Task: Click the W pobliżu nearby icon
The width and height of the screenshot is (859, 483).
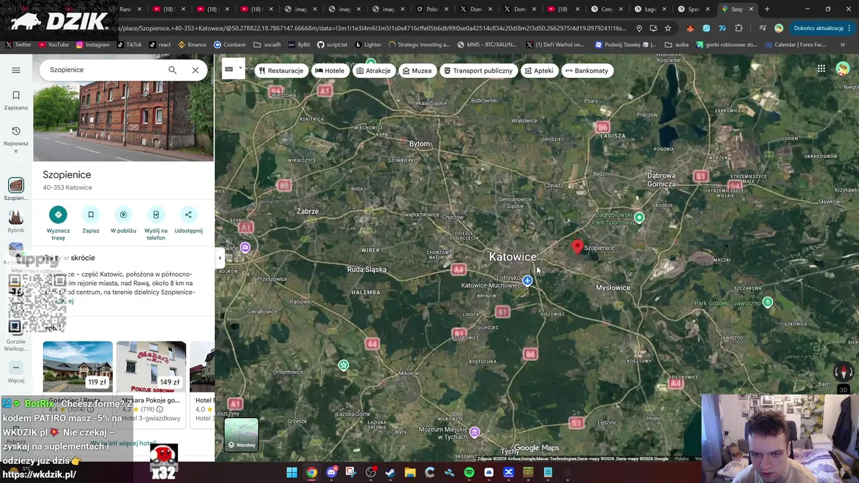Action: [123, 215]
